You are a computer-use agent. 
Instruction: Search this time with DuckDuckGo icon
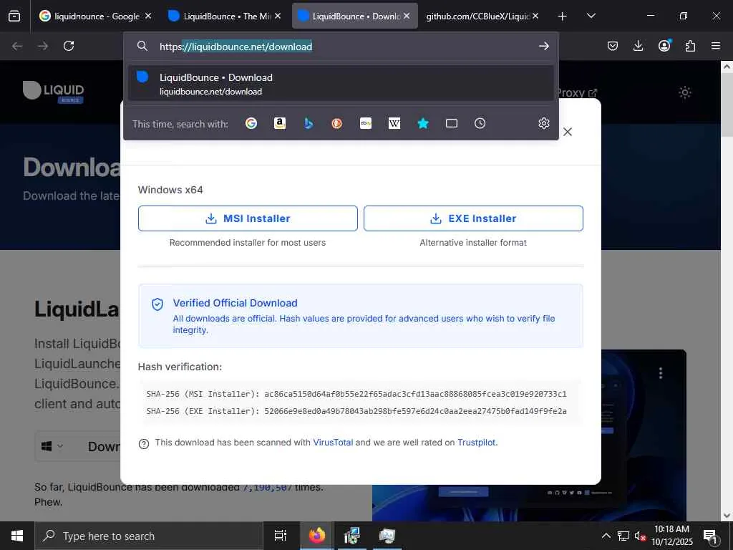tap(336, 123)
